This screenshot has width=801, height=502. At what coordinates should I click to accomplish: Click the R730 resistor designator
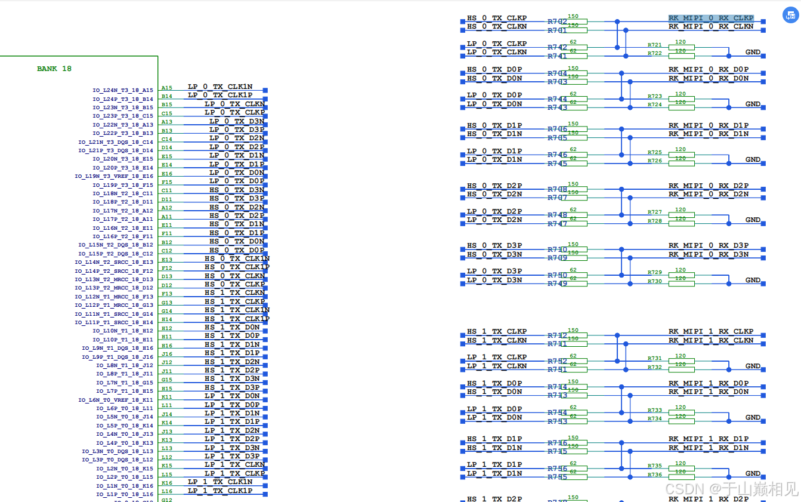655,281
